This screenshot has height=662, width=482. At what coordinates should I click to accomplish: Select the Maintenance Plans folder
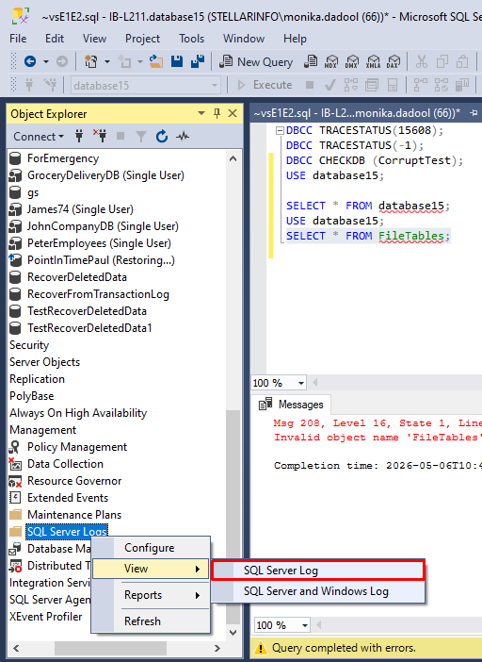[74, 515]
